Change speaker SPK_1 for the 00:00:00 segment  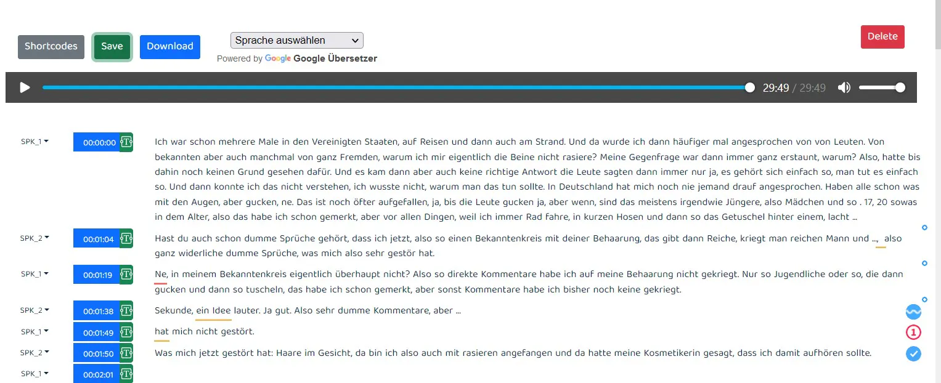point(35,142)
